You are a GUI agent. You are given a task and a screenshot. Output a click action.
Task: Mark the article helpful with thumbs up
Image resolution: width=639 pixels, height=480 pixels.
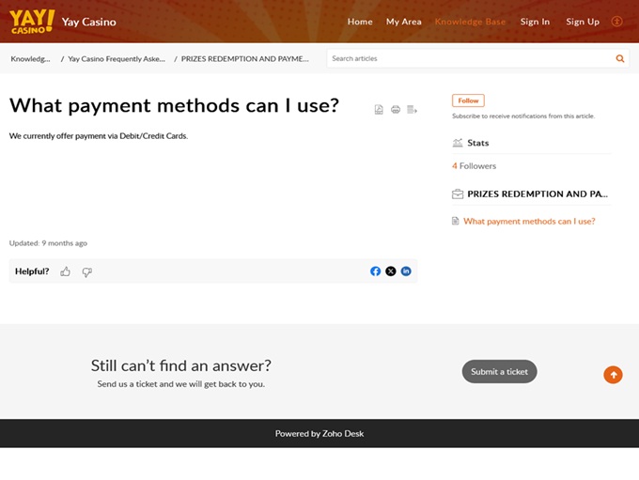[66, 271]
